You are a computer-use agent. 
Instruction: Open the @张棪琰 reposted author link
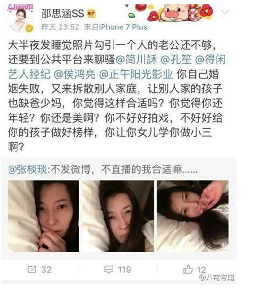[27, 169]
